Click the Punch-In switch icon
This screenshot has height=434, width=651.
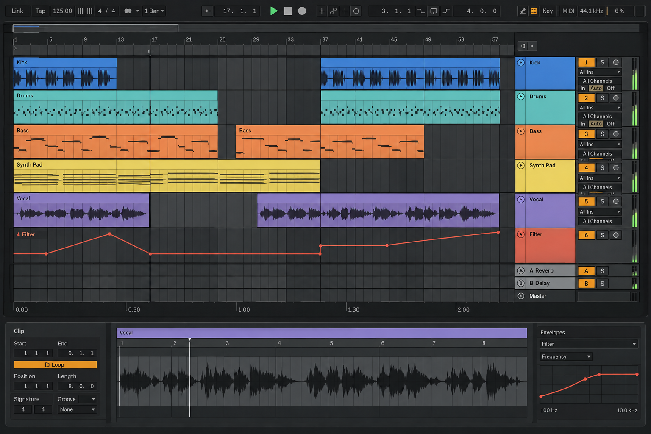[421, 11]
